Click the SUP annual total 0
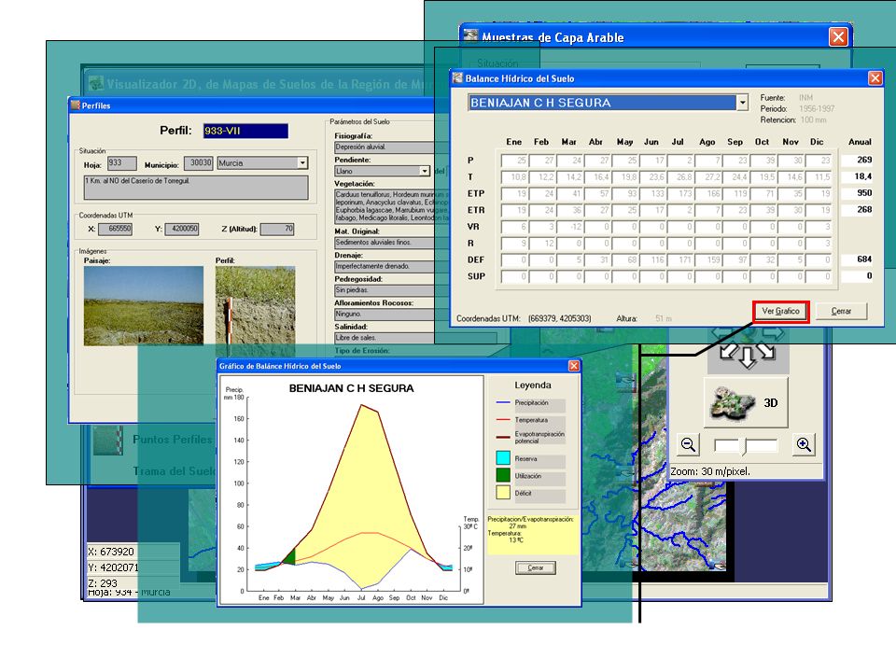The height and width of the screenshot is (672, 896). 857,276
